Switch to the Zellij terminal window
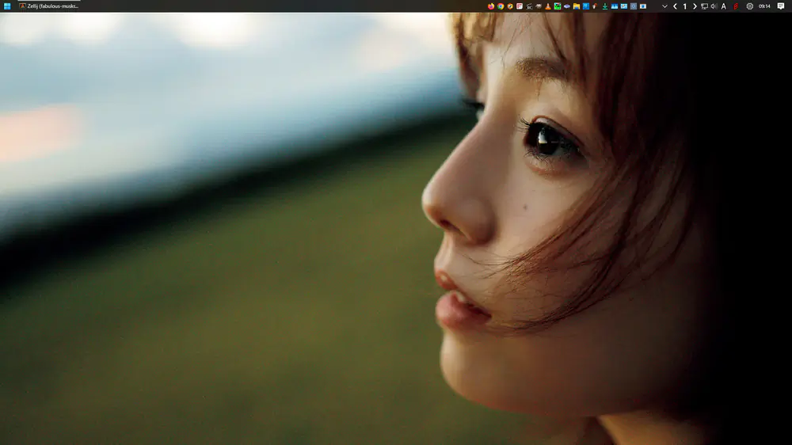This screenshot has height=445, width=792. 49,6
